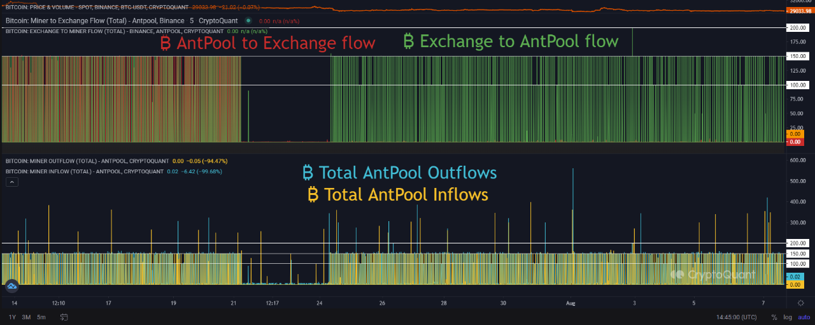Select the 5m date range
The image size is (815, 325).
tap(41, 317)
